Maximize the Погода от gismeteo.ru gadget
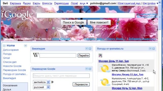This screenshot has width=163, height=91. (154, 49)
